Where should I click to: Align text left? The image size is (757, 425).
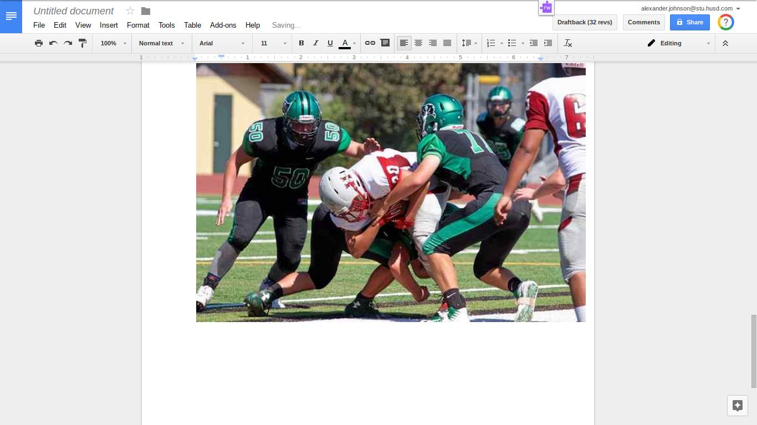click(404, 43)
